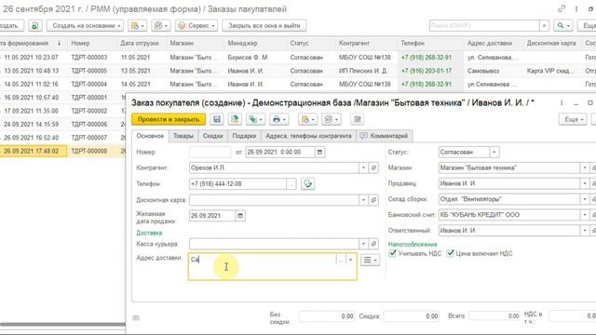596x335 pixels.
Task: Expand the Контрагент dropdown list
Action: [x=363, y=167]
